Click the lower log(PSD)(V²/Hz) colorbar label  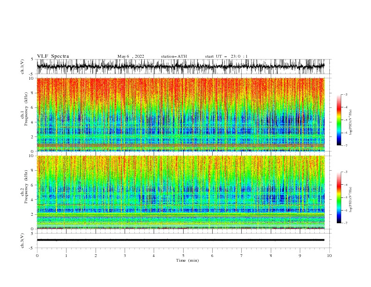tap(351, 200)
